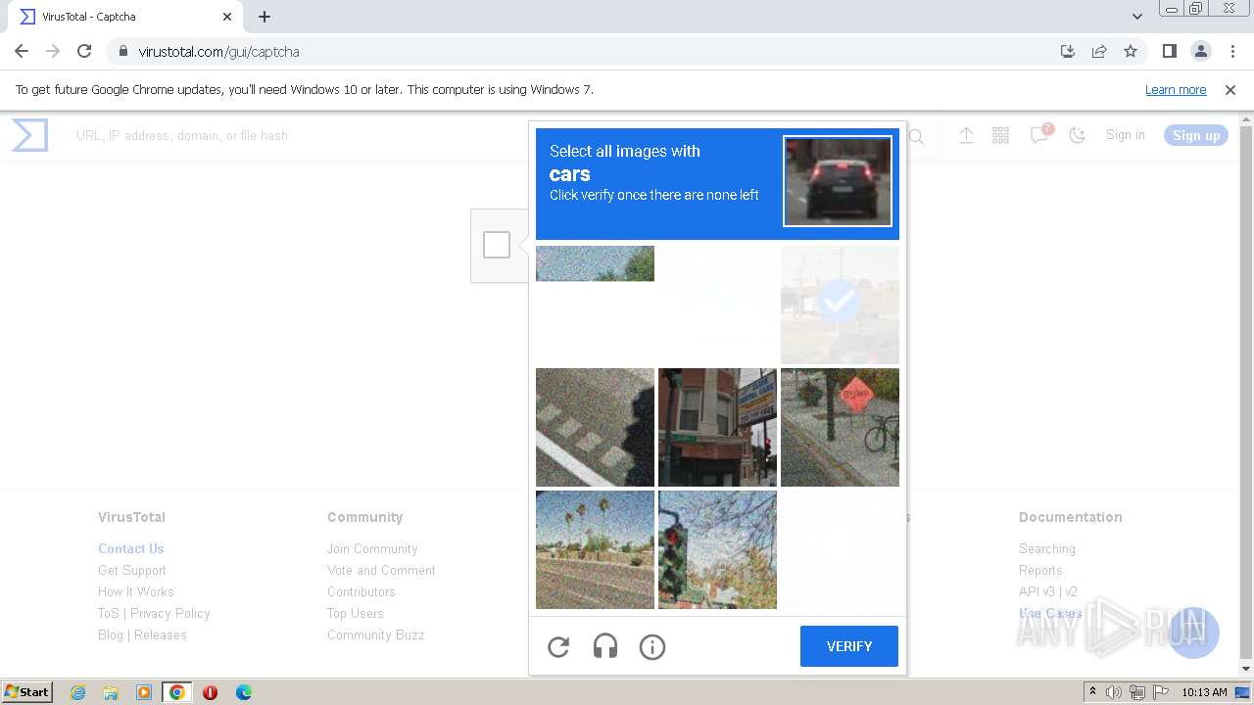
Task: Open the Top Users link
Action: pos(356,613)
